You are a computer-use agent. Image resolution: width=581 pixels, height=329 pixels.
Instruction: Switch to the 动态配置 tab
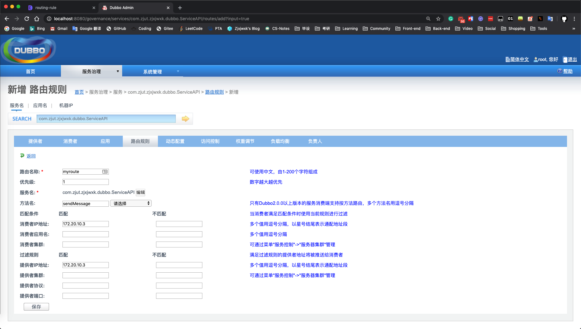[x=175, y=141]
